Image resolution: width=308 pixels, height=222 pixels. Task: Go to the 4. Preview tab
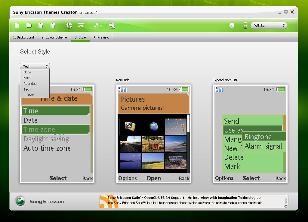click(x=101, y=37)
